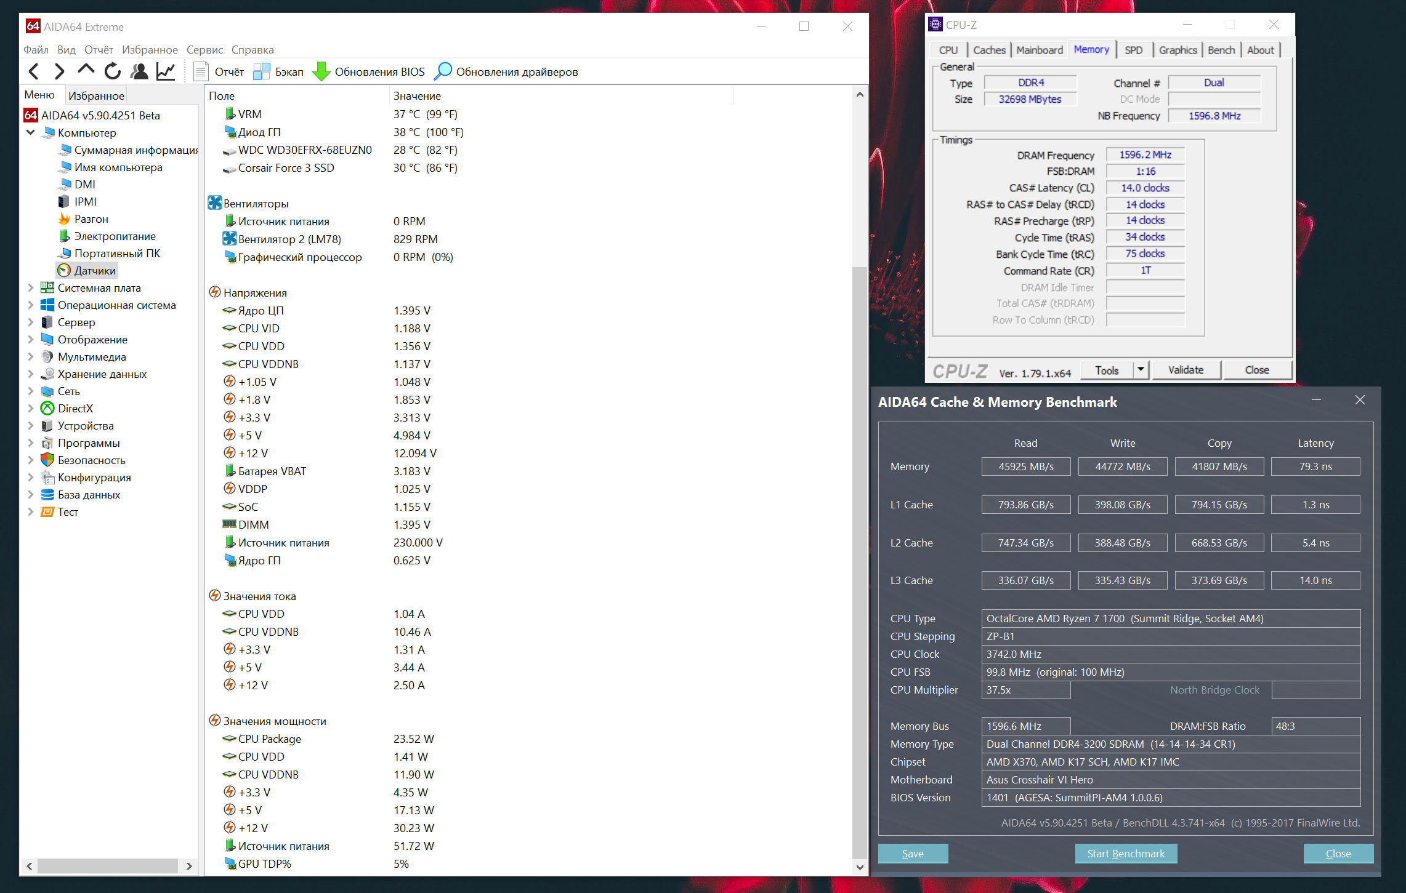Open the Отчёт report toolbar button
This screenshot has width=1406, height=893.
[220, 72]
